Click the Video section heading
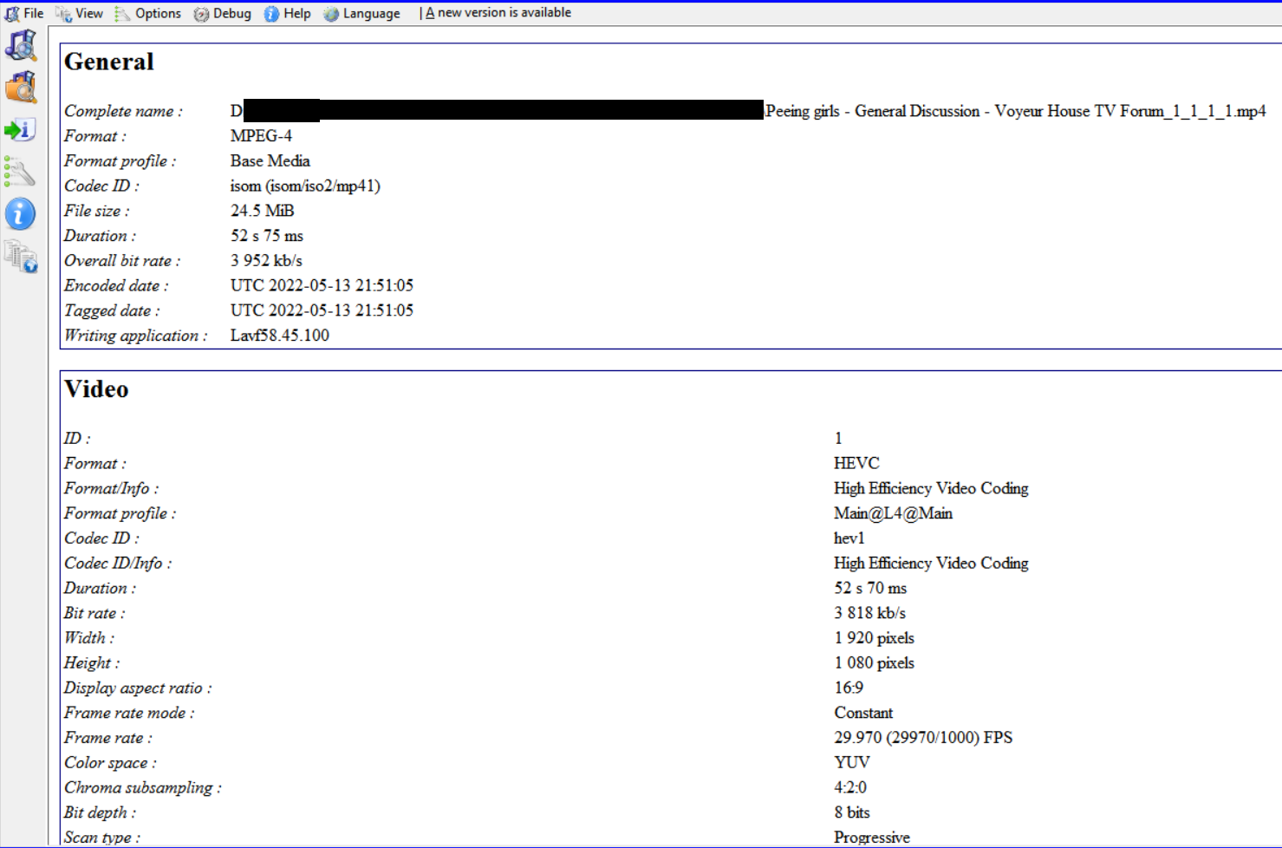This screenshot has width=1282, height=848. (x=96, y=389)
